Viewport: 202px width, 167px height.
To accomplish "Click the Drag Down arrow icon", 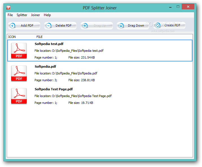I will pos(121,26).
